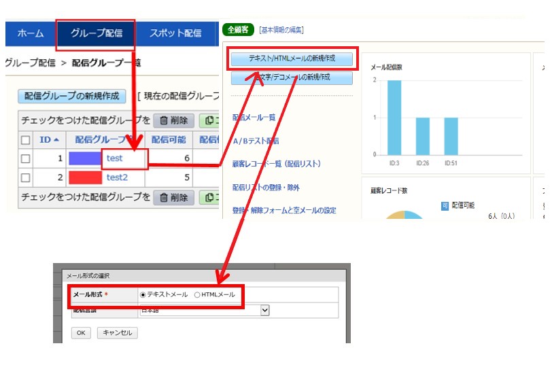The image size is (552, 365).
Task: Click the 全顧客 green badge
Action: click(x=238, y=30)
